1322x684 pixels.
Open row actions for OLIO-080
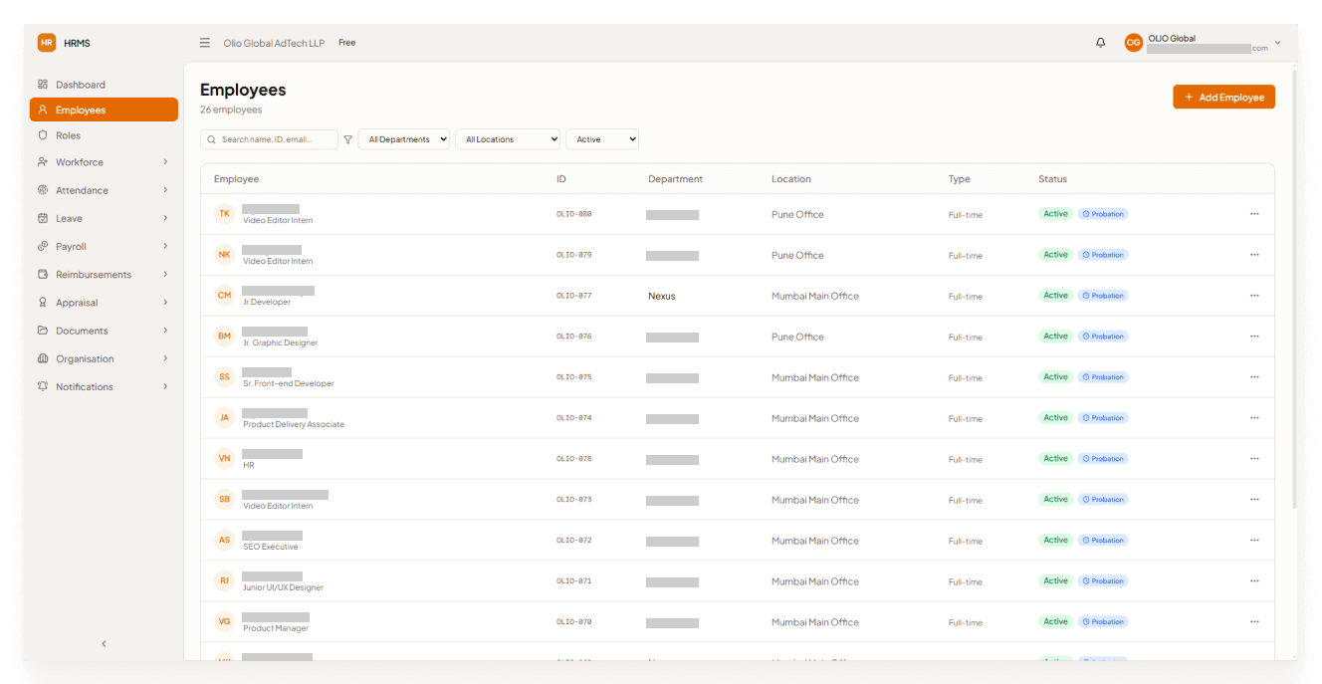[1254, 214]
